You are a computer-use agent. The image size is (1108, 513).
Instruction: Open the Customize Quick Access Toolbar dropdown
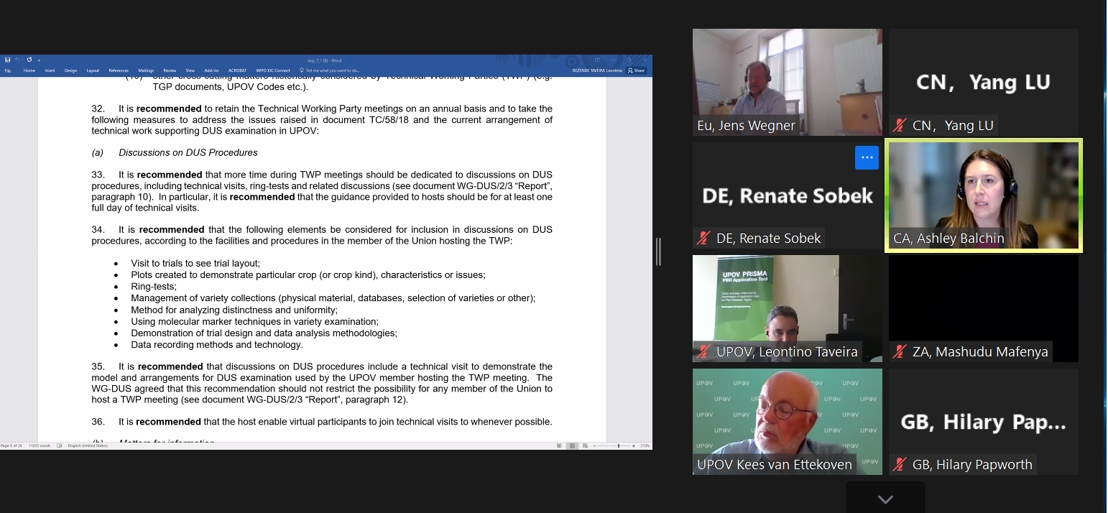click(39, 60)
